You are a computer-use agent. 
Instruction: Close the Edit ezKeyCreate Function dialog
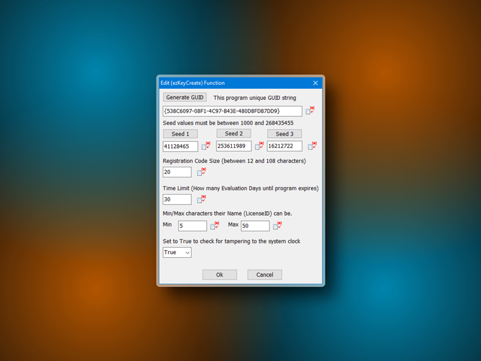(x=315, y=83)
